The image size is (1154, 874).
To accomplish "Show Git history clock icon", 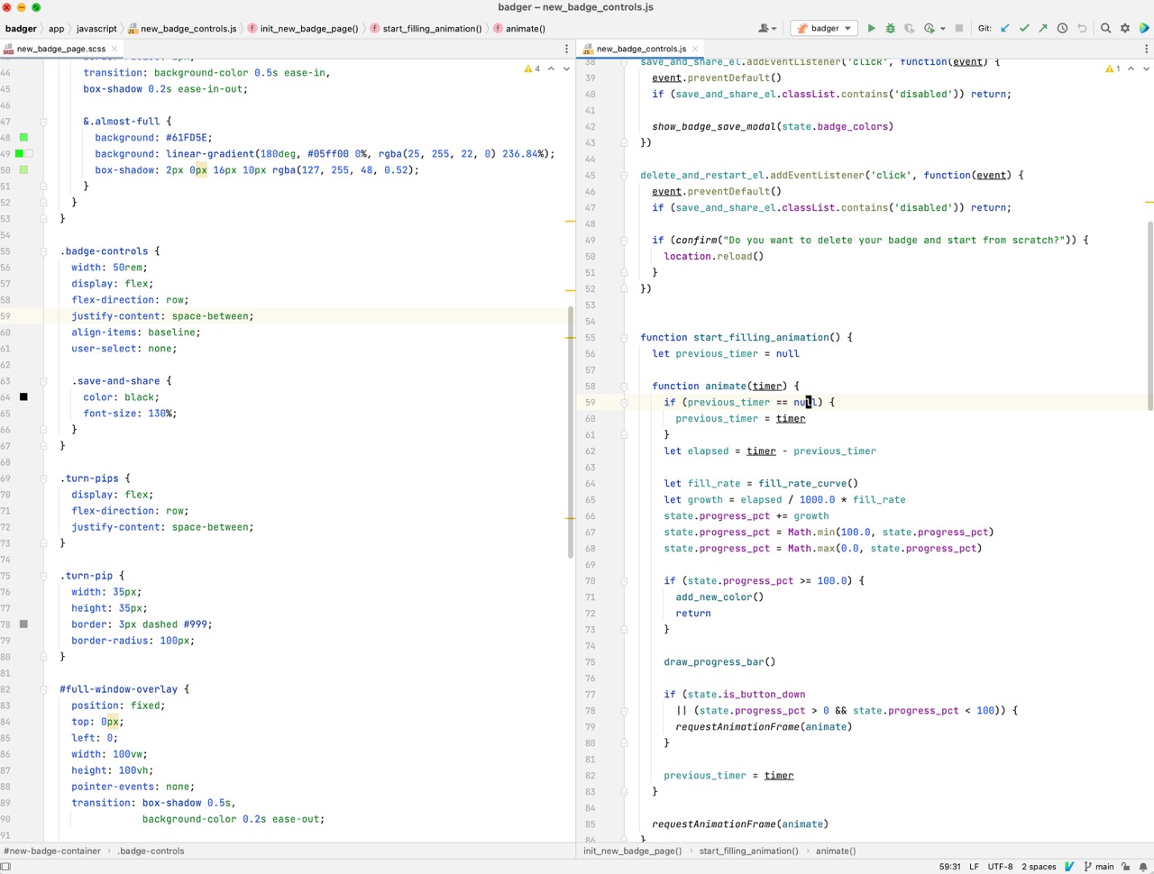I will [x=1062, y=28].
